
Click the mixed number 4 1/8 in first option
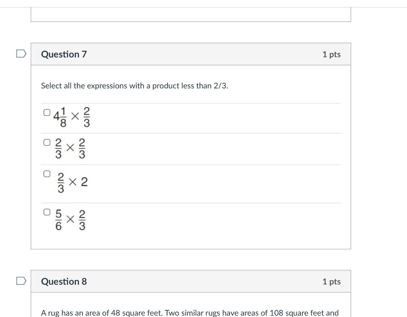(60, 116)
